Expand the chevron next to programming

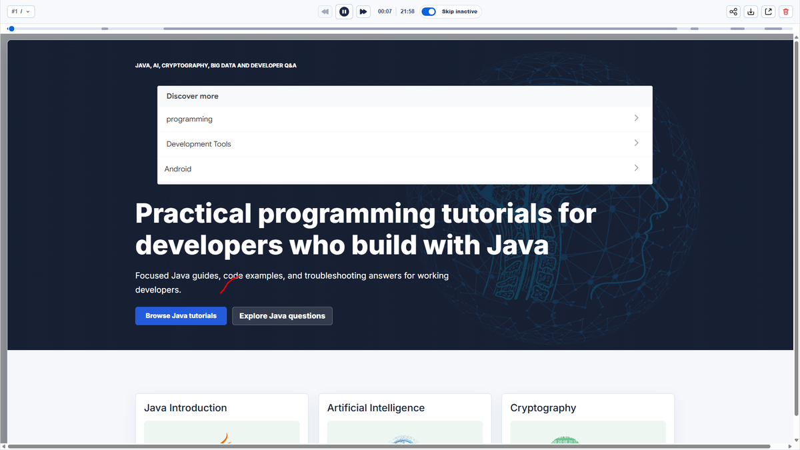point(636,118)
